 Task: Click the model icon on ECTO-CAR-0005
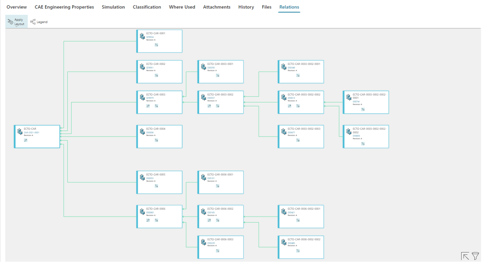tap(142, 178)
